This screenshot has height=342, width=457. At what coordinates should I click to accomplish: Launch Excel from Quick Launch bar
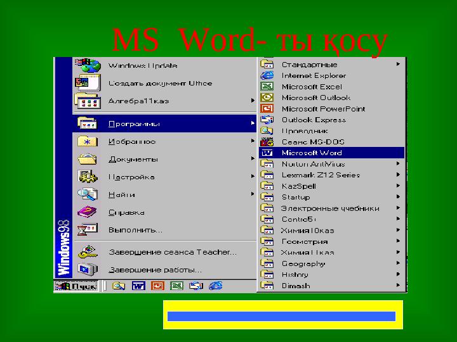click(x=176, y=286)
